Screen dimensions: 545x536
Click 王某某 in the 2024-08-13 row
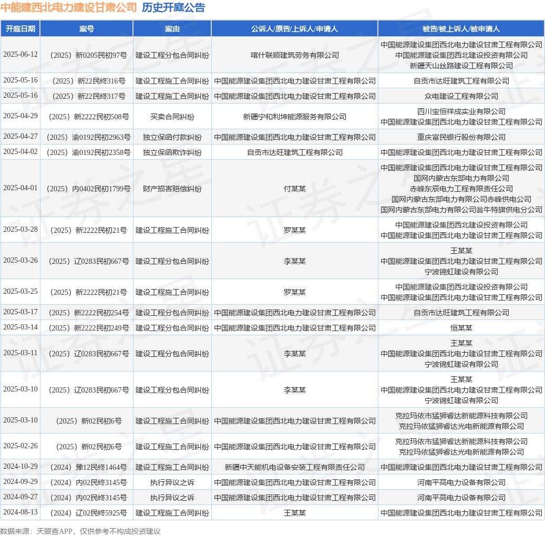point(294,513)
